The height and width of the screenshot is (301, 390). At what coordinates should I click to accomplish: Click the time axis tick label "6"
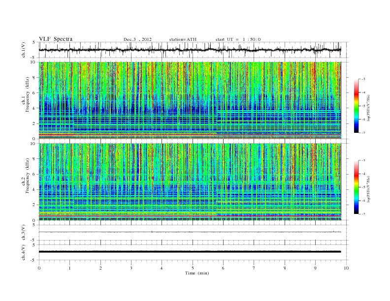pos(223,268)
